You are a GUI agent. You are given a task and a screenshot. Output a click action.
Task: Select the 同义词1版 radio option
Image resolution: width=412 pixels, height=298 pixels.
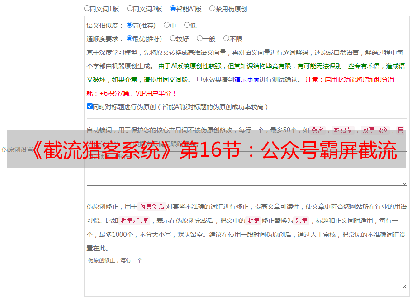(87, 9)
